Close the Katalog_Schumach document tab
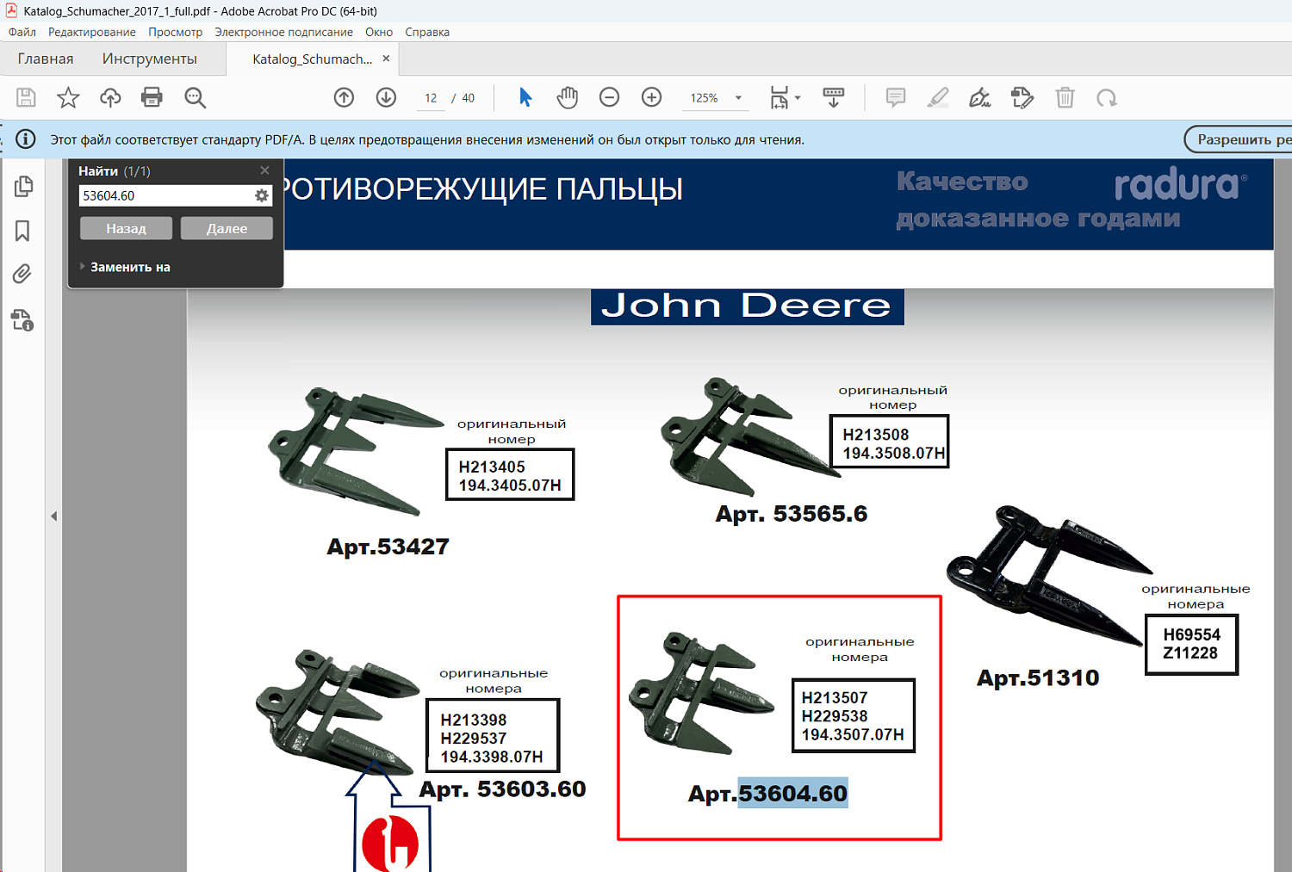1292x872 pixels. [386, 59]
